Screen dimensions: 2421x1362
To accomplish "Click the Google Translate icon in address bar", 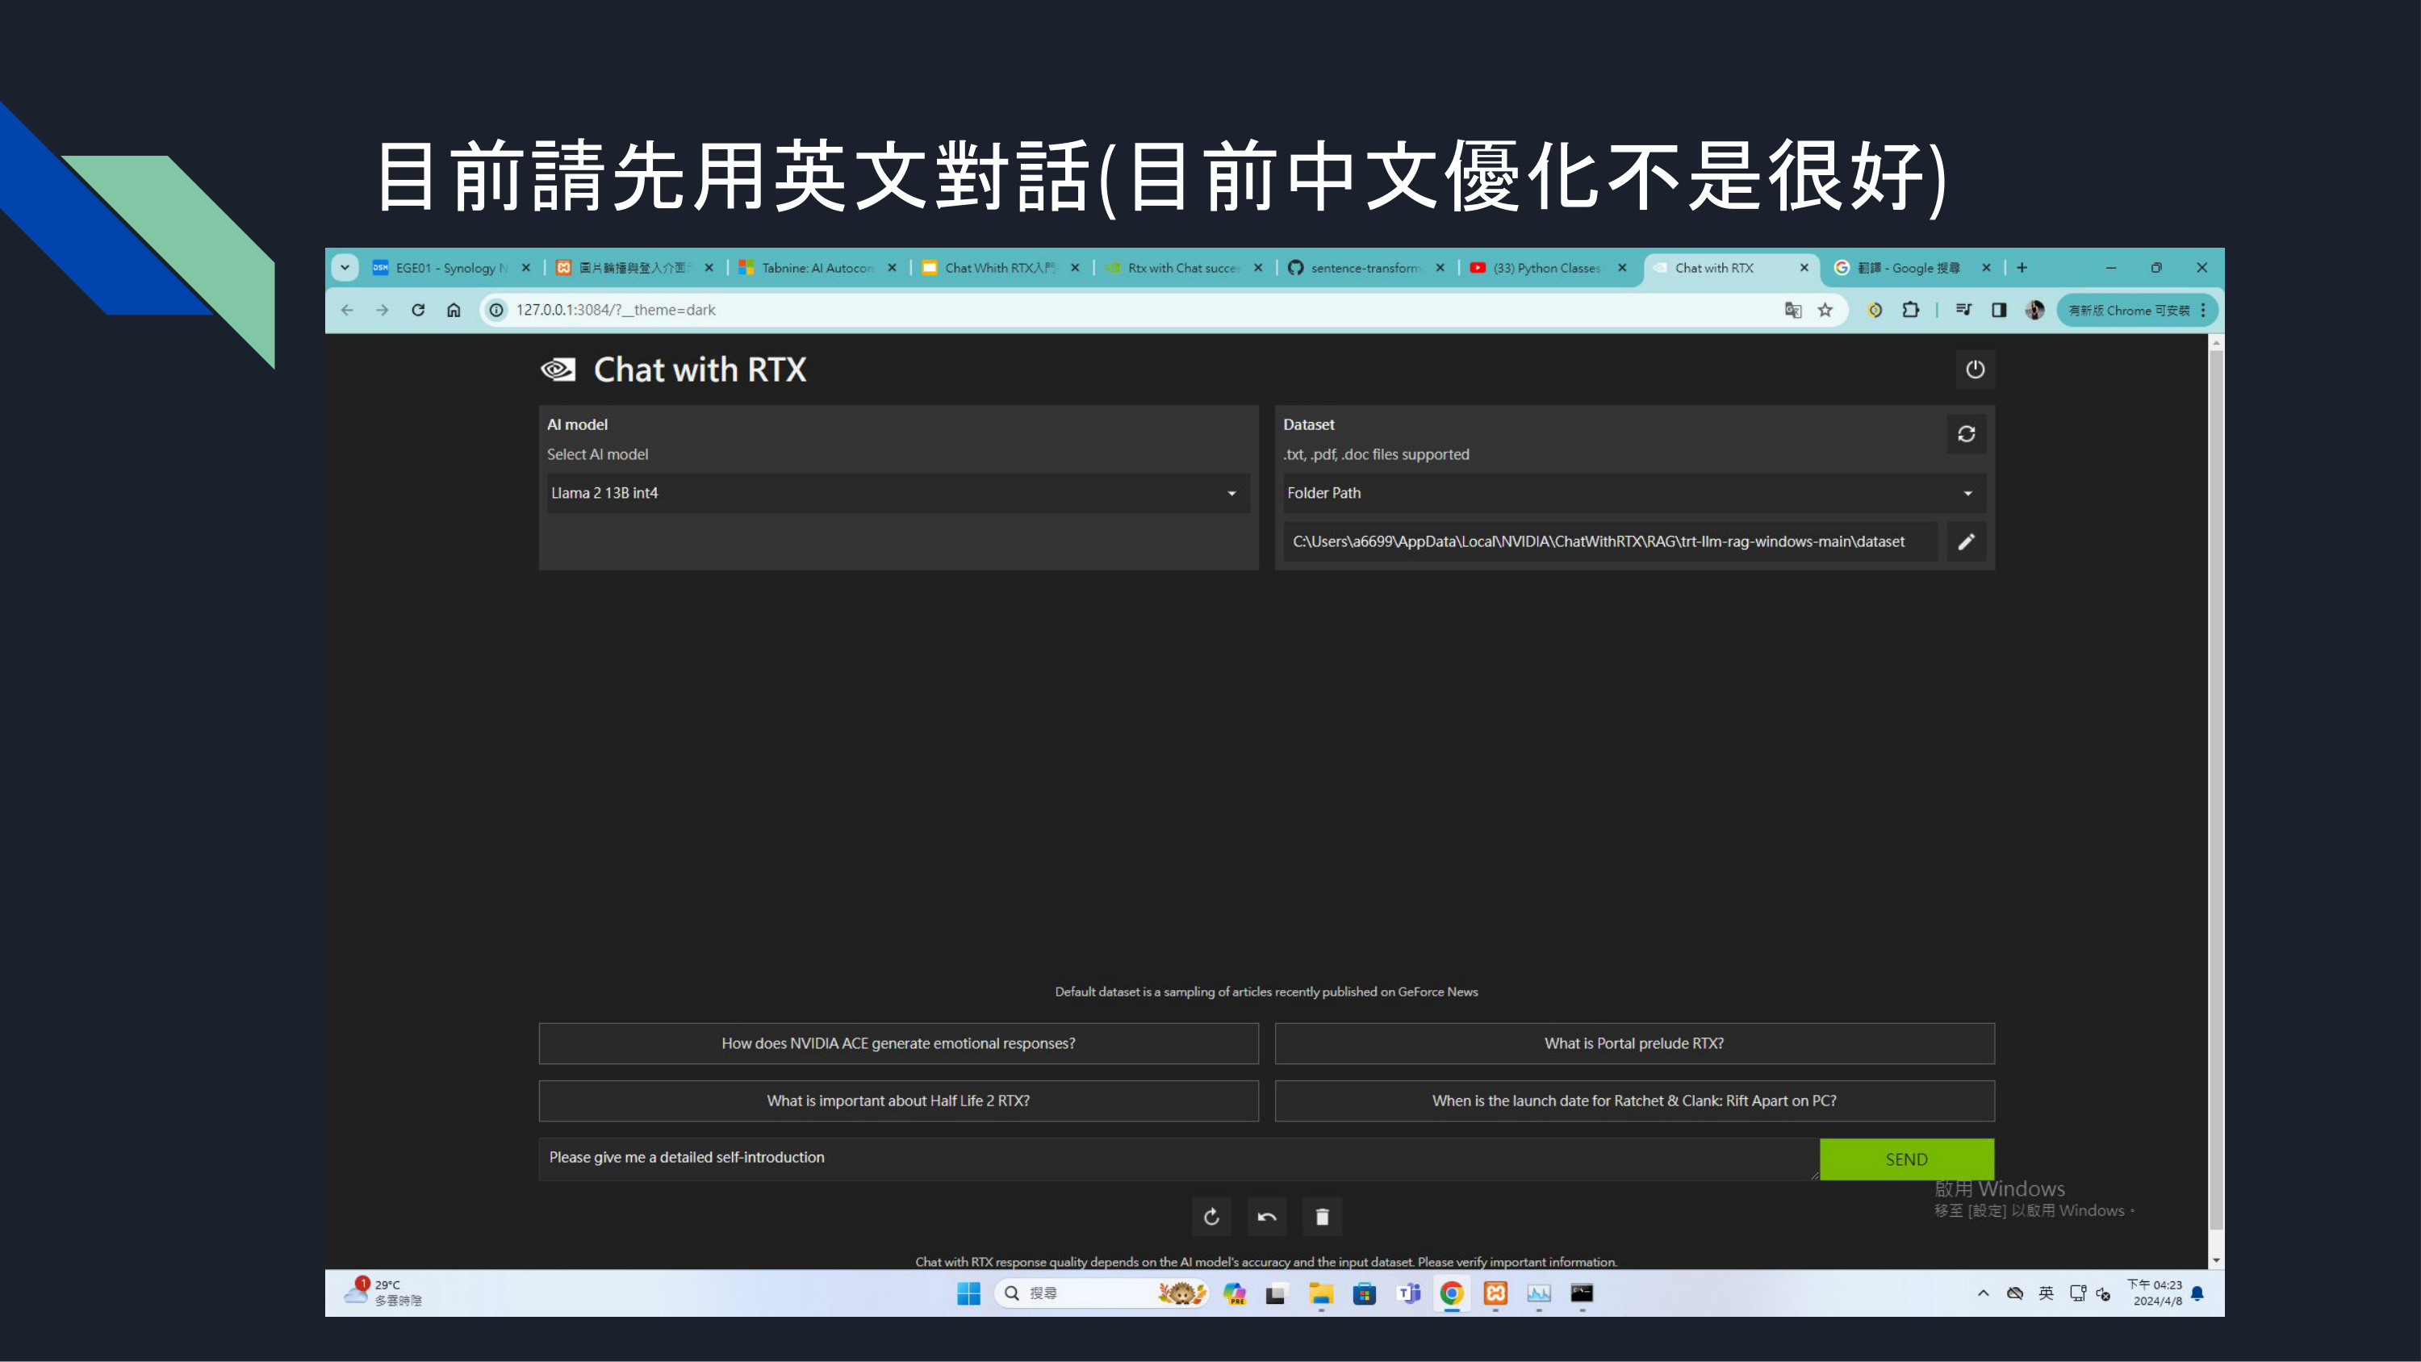I will pos(1793,309).
